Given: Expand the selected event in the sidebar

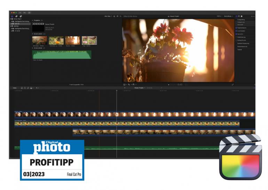Looking at the screenshot, I should [11, 24].
